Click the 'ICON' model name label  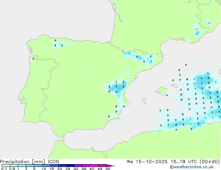[53, 161]
